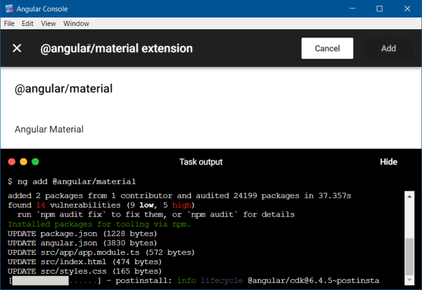Click 'UPDATE src/styles.css (165 bytes)' line
This screenshot has width=422, height=290.
click(x=84, y=271)
